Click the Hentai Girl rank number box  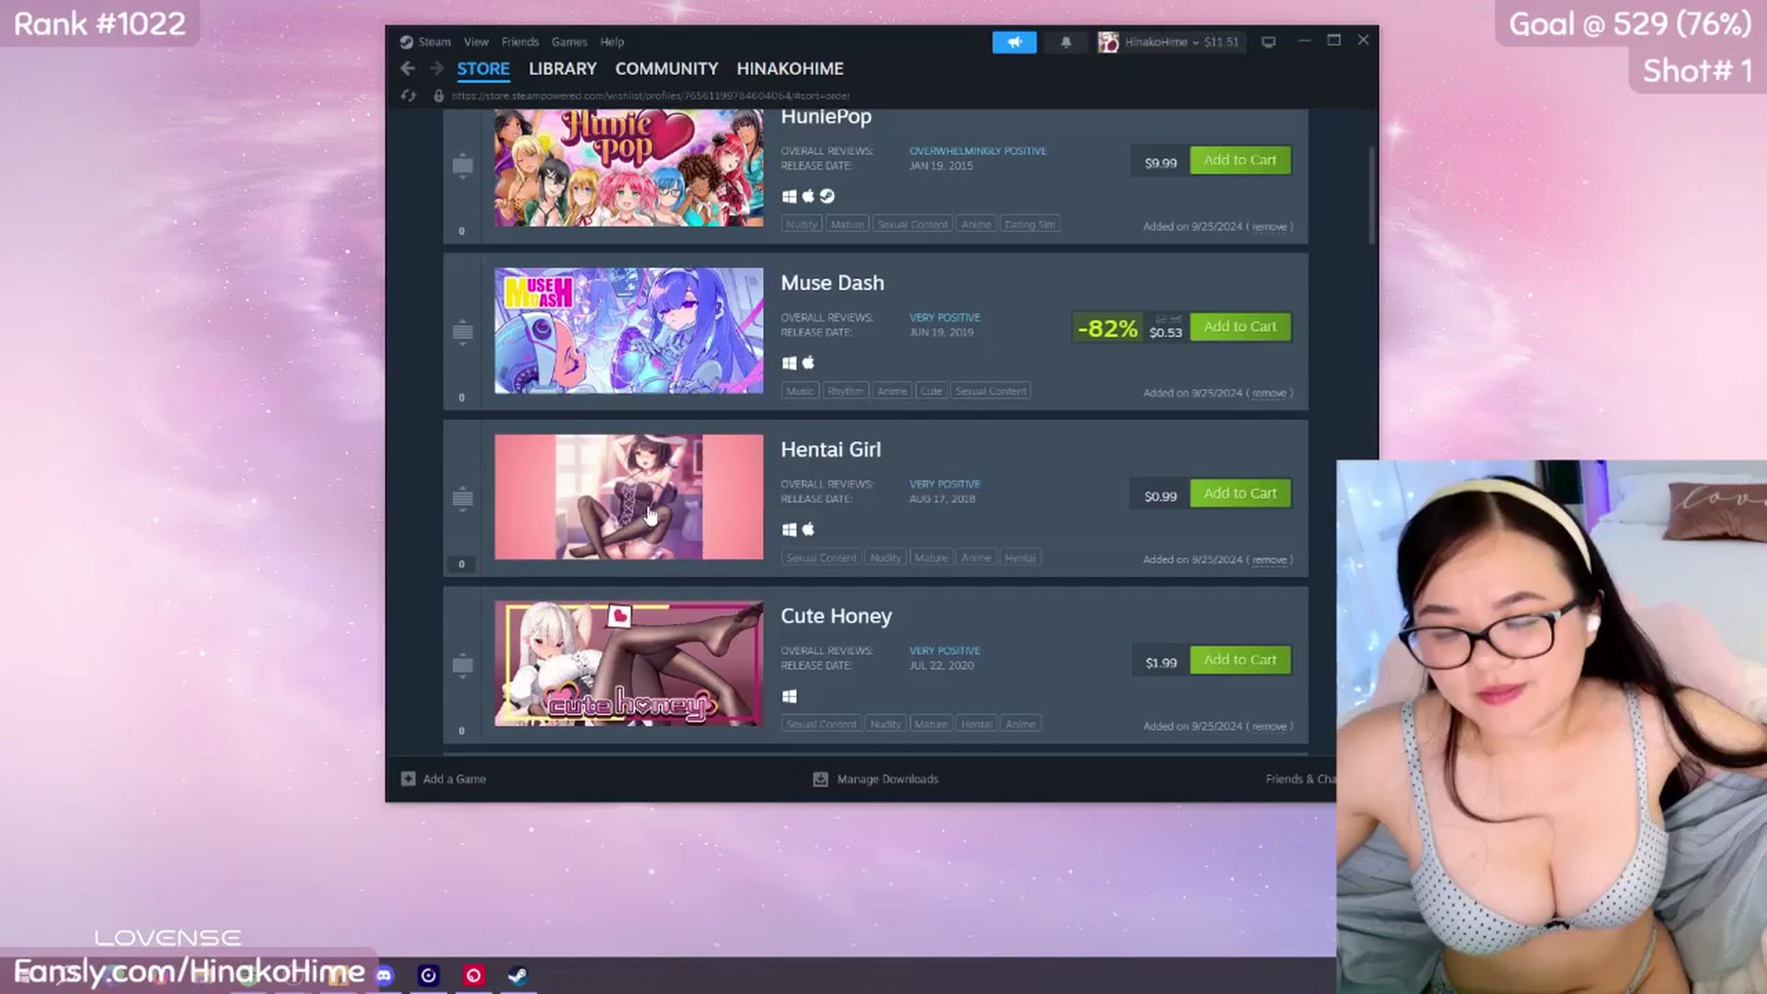[x=462, y=564]
